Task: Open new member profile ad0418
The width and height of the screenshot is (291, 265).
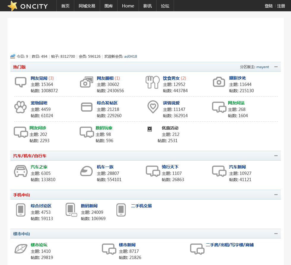Action: (x=130, y=56)
